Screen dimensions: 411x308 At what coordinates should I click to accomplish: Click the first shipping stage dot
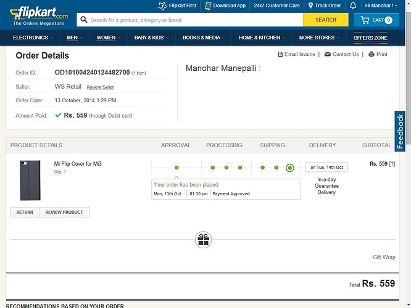[x=263, y=168]
